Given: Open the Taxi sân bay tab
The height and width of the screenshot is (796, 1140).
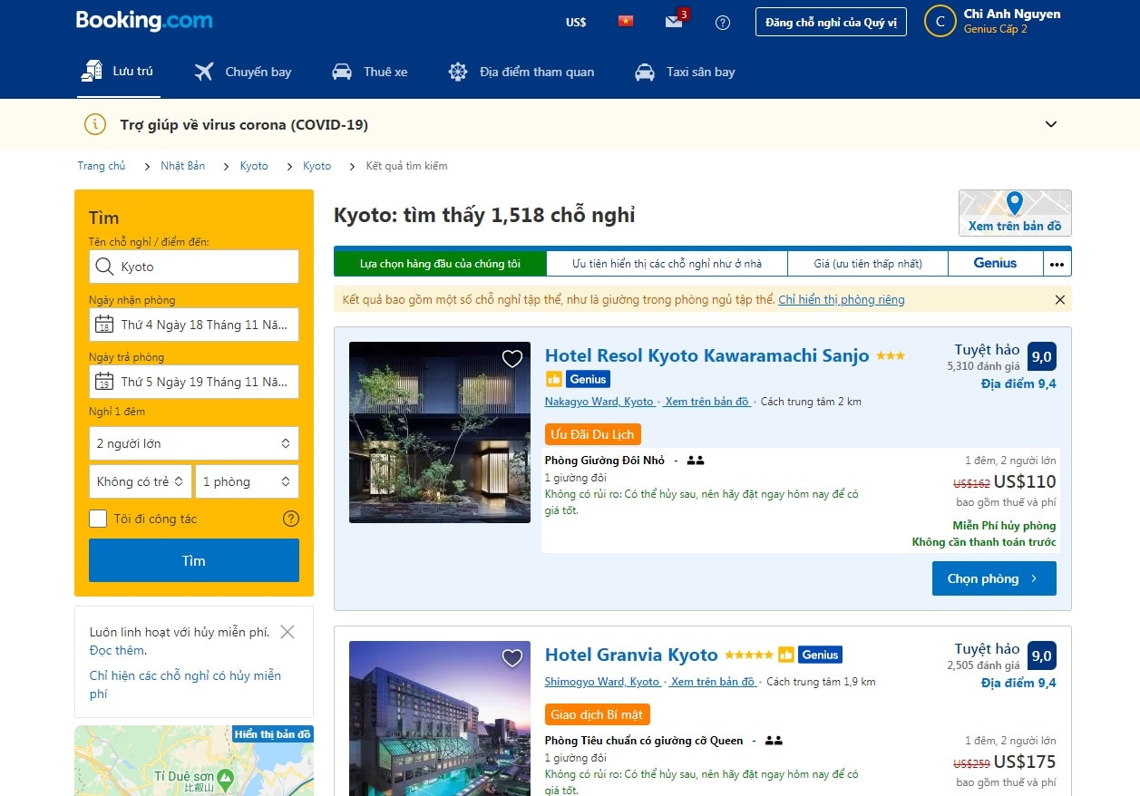Looking at the screenshot, I should 685,72.
